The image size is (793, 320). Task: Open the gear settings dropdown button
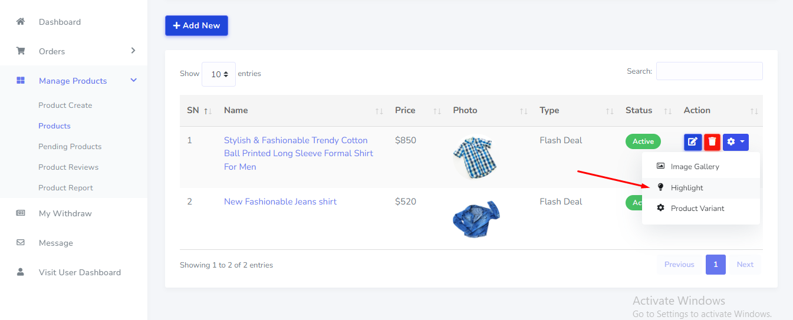pyautogui.click(x=735, y=142)
